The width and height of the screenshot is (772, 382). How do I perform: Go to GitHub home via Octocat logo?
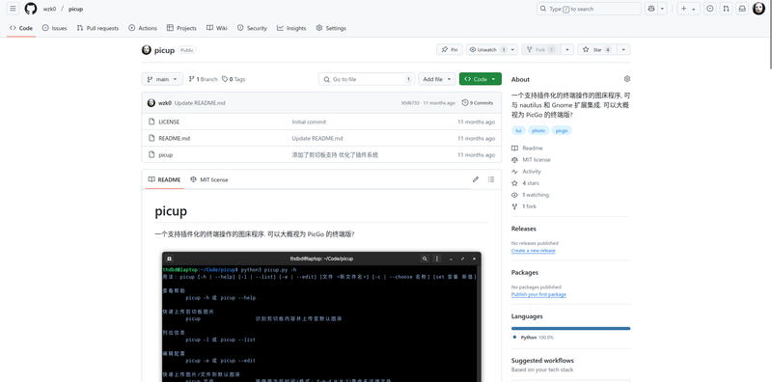(31, 9)
